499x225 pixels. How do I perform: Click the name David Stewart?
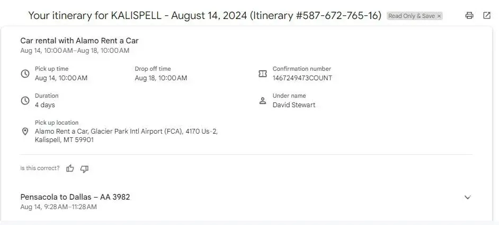tap(293, 105)
